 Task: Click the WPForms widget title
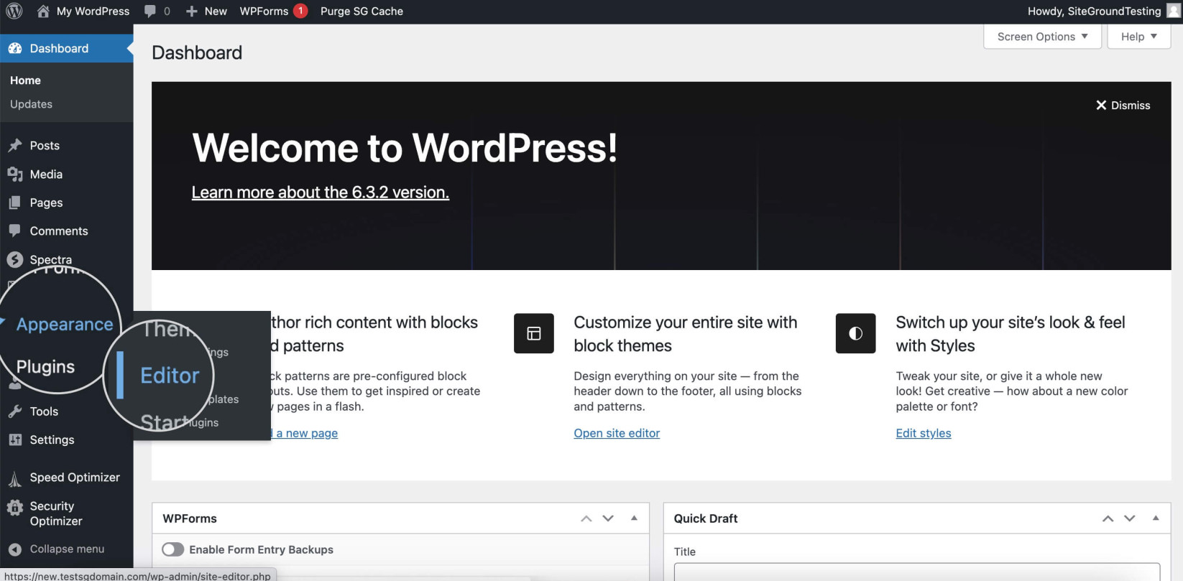[190, 519]
